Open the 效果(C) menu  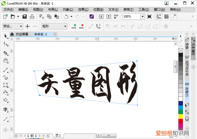coord(83,10)
